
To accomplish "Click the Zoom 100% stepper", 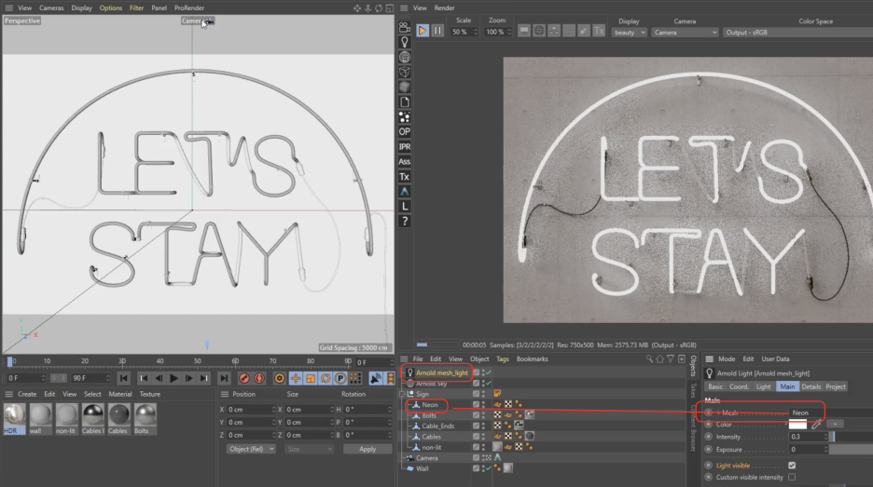I will click(x=509, y=33).
